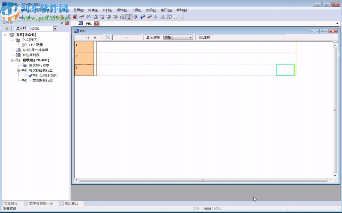
Task: Close the PB1 tab with red X
Action: coord(97,24)
